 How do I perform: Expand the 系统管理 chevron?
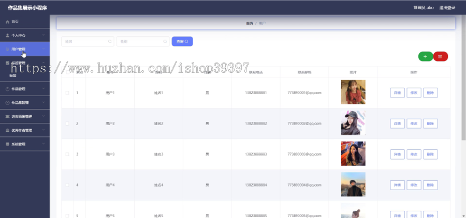(43, 144)
